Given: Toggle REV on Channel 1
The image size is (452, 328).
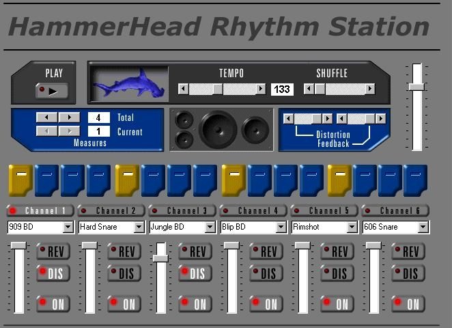Looking at the screenshot, I should (x=53, y=251).
